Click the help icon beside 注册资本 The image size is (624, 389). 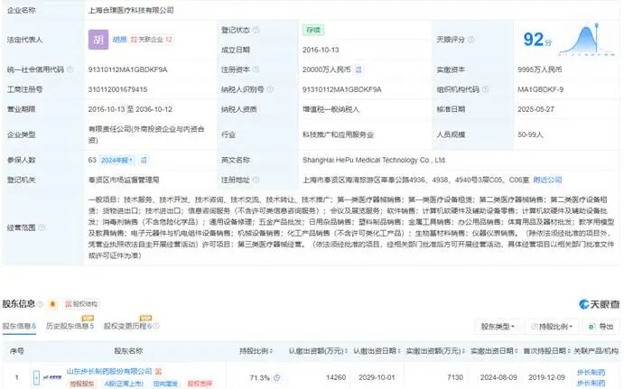pyautogui.click(x=256, y=69)
